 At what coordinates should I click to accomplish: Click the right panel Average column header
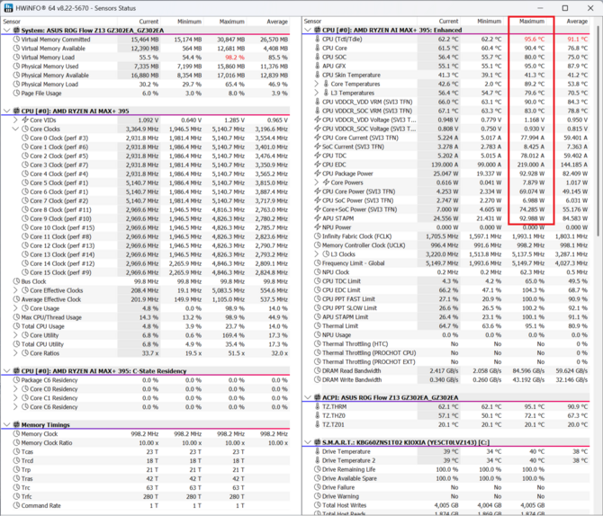[569, 22]
